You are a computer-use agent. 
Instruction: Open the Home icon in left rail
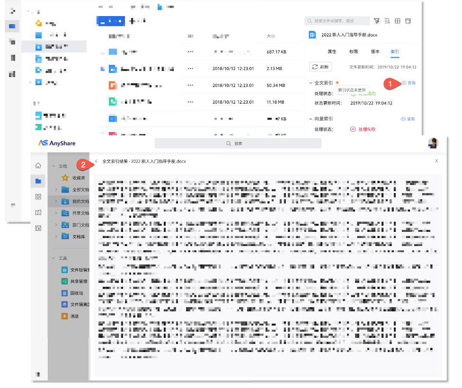click(x=38, y=165)
